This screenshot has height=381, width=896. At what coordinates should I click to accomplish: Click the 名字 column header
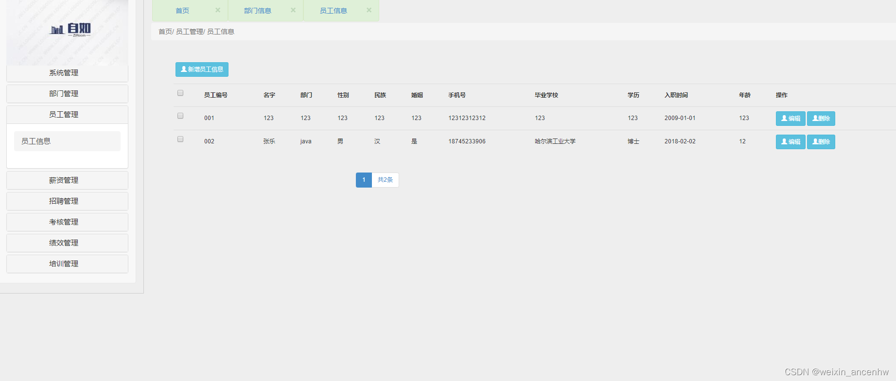pyautogui.click(x=269, y=95)
